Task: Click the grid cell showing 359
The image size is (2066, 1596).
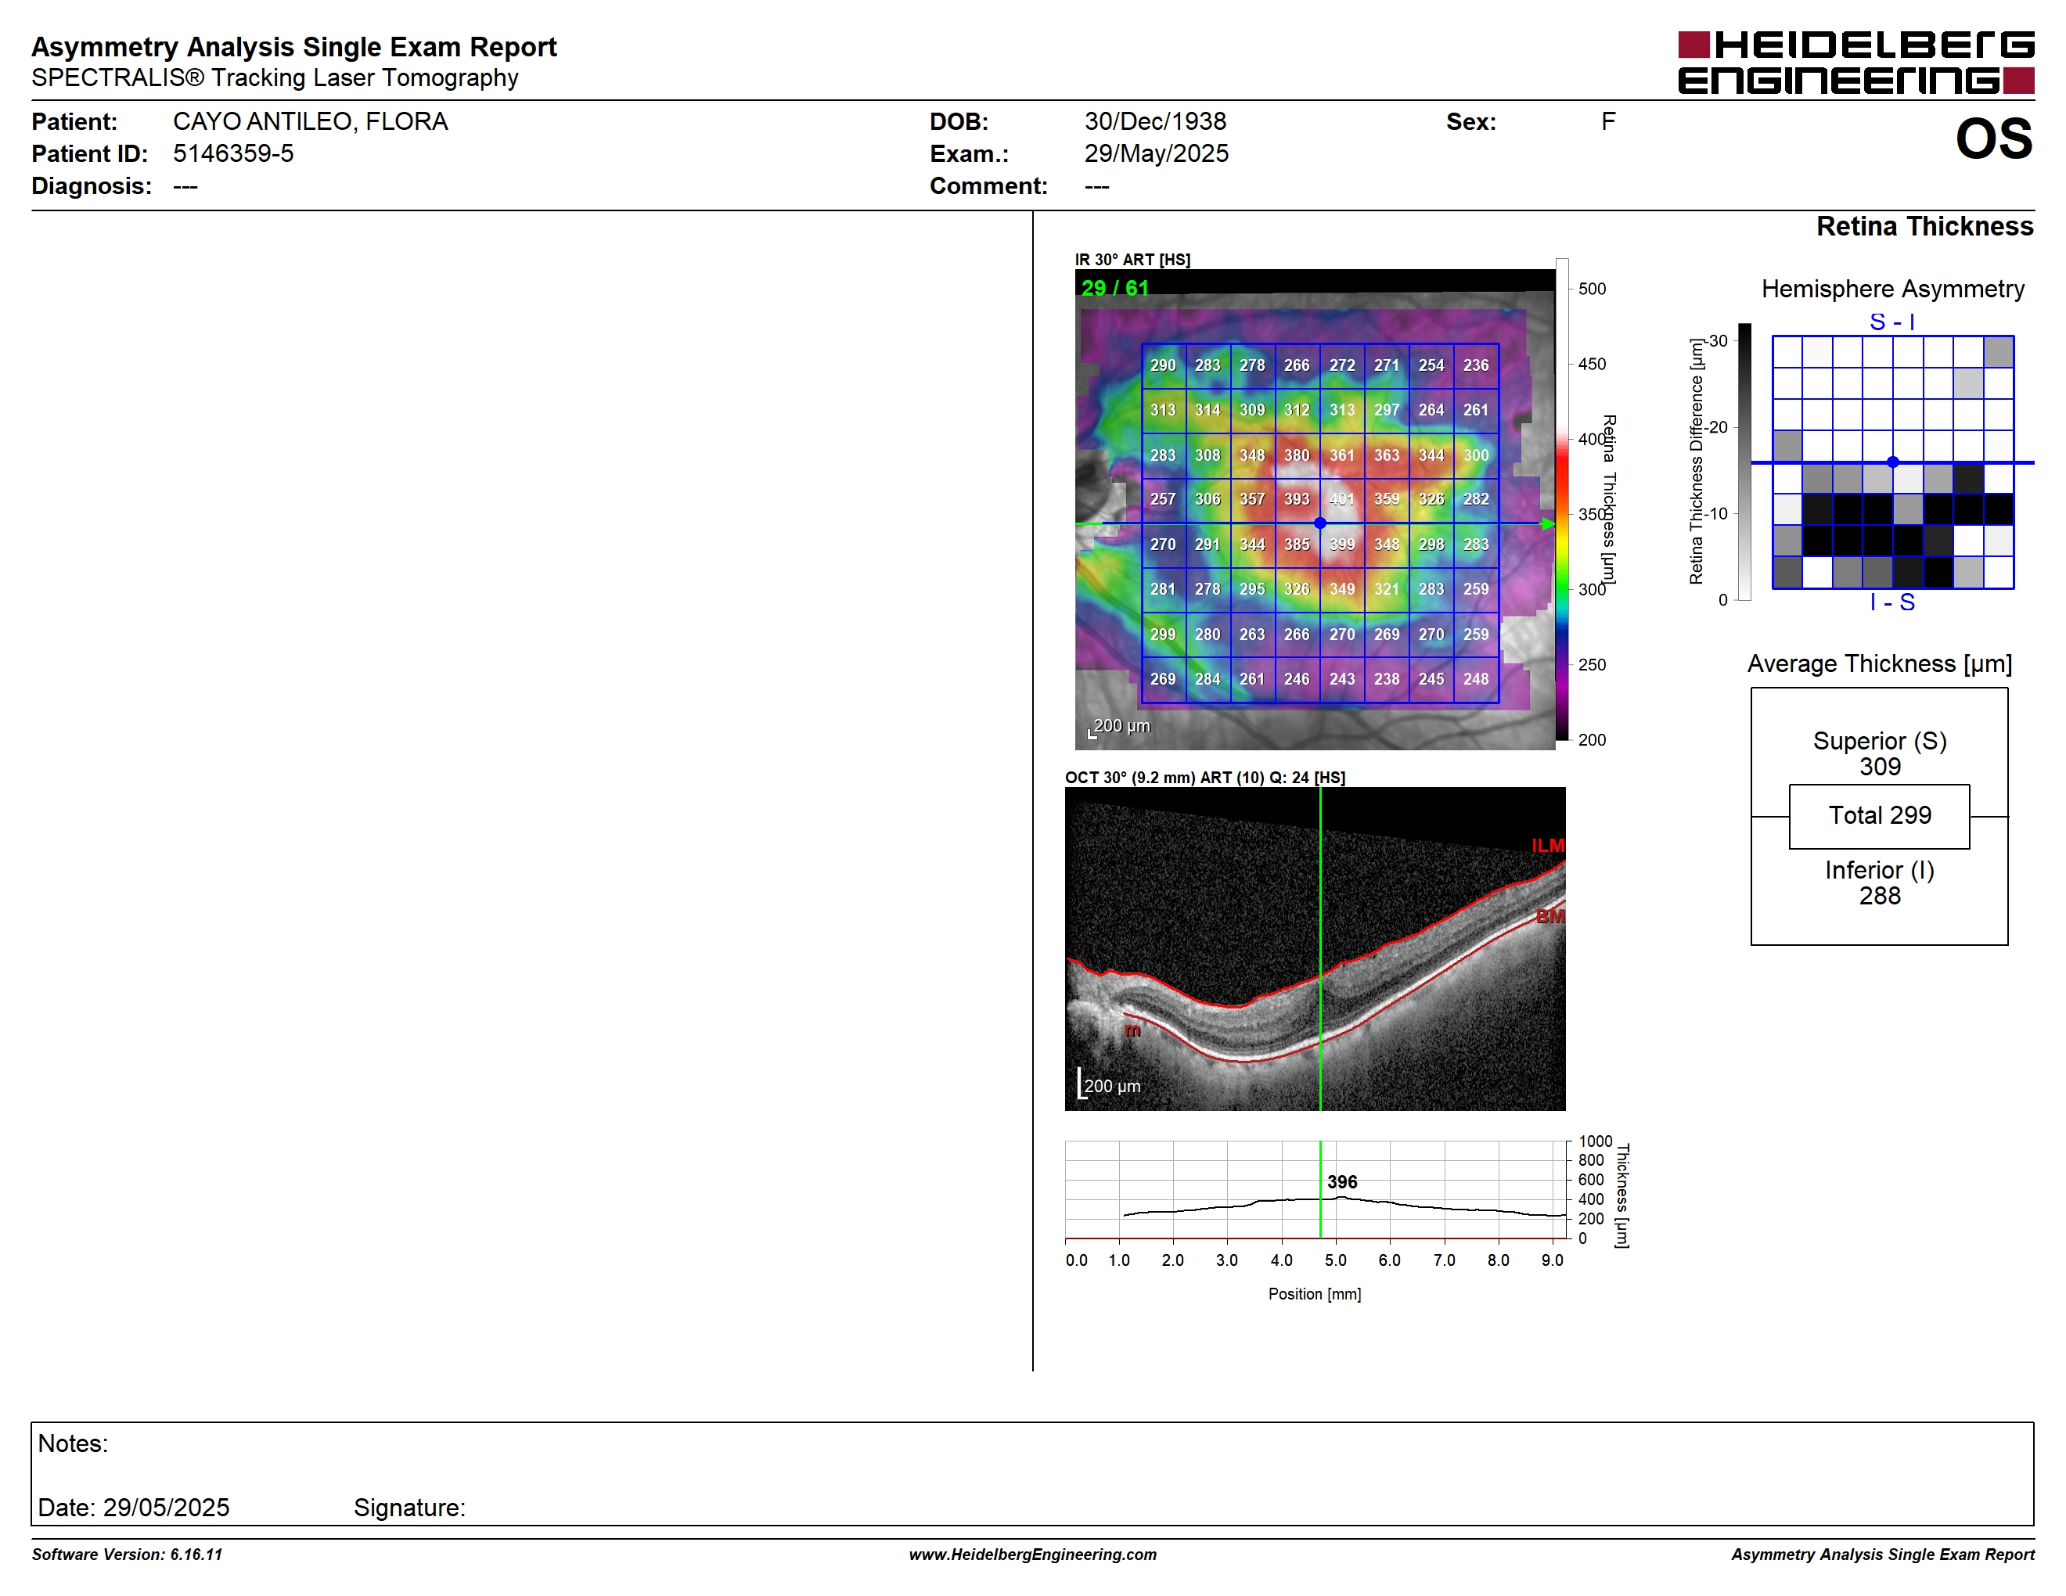Action: (x=1387, y=499)
